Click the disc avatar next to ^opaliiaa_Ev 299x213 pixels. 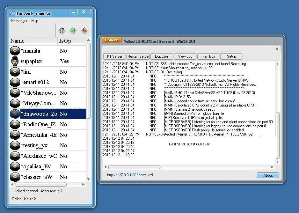click(x=15, y=166)
